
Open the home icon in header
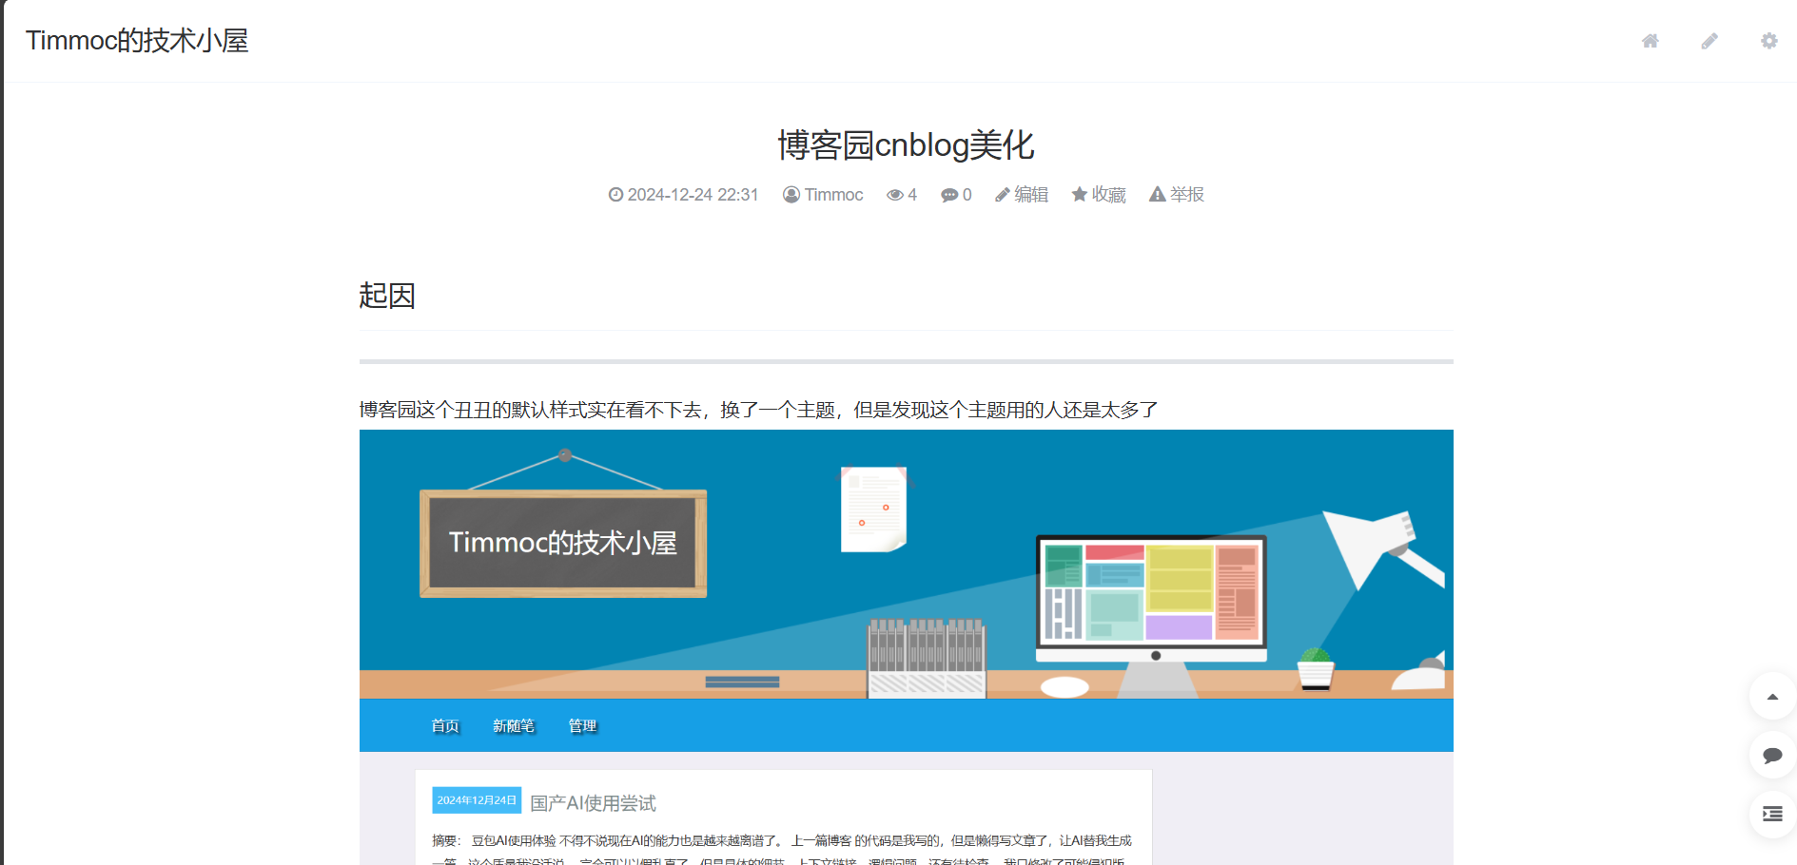pos(1651,41)
